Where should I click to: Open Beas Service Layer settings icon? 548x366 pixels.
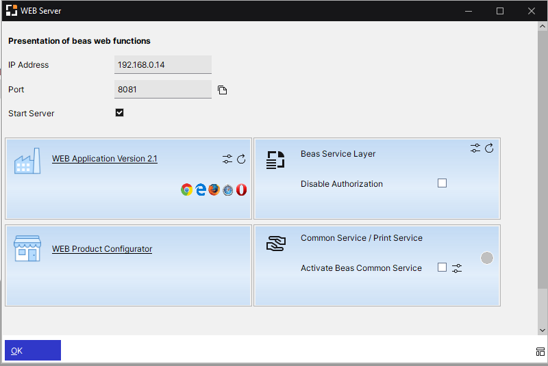[475, 148]
